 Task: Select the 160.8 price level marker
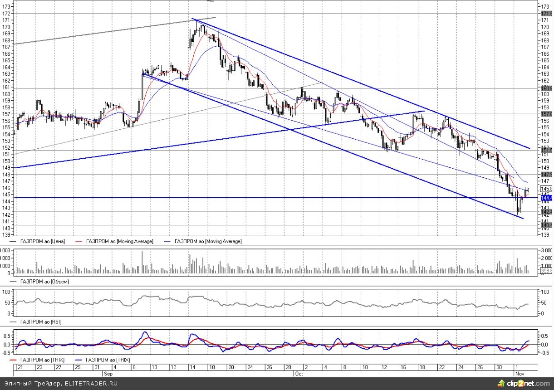pos(546,88)
